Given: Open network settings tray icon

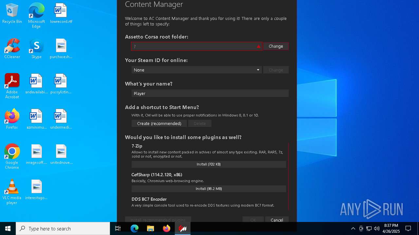Looking at the screenshot, I should click(x=369, y=228).
